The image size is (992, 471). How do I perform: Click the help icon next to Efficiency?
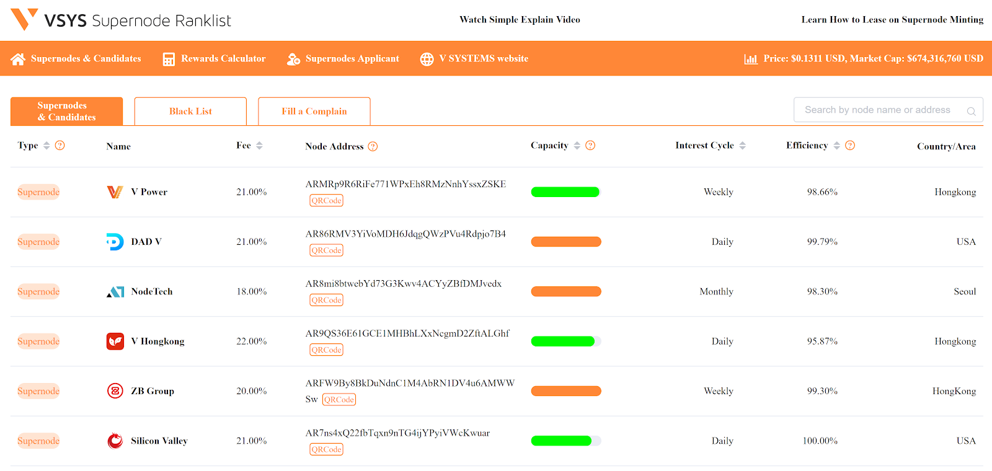click(x=850, y=145)
